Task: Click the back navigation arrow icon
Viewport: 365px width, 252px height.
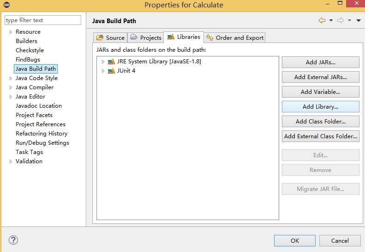Action: pyautogui.click(x=322, y=20)
